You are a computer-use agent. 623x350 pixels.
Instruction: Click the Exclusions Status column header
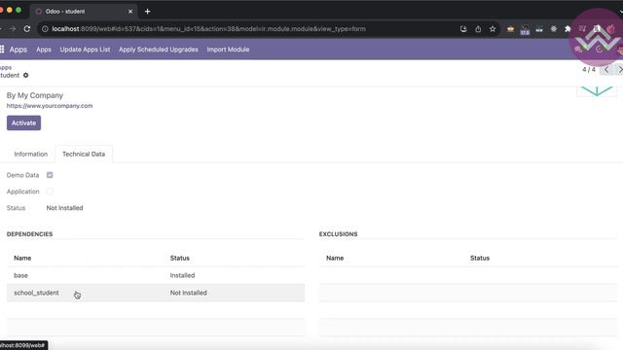(480, 258)
